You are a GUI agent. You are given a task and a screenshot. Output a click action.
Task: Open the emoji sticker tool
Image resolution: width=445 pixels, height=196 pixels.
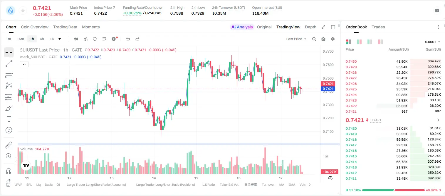(x=9, y=130)
